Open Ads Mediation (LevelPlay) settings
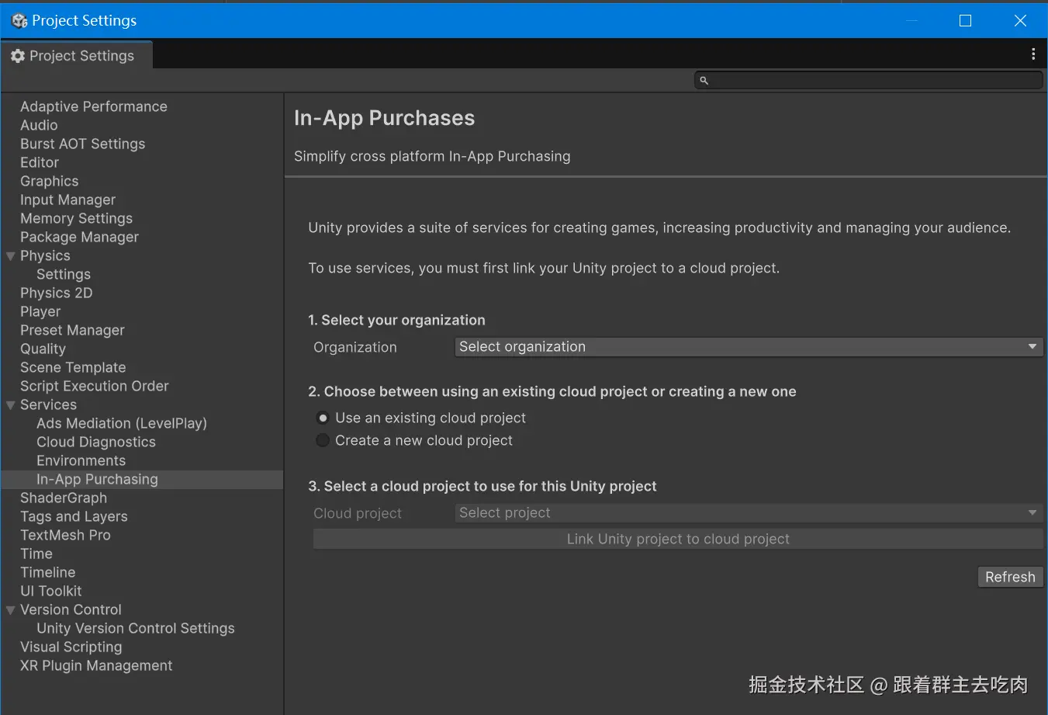The image size is (1048, 715). (122, 424)
